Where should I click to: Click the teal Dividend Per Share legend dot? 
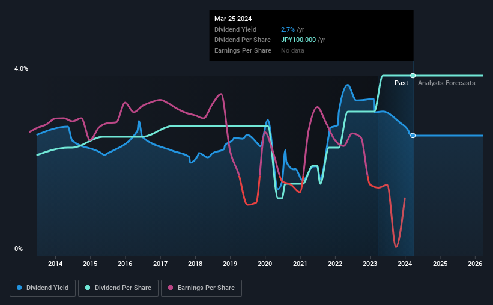point(88,288)
